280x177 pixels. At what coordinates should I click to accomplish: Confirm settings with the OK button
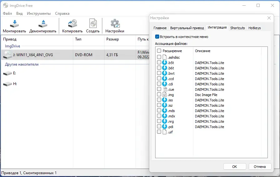pyautogui.click(x=235, y=167)
